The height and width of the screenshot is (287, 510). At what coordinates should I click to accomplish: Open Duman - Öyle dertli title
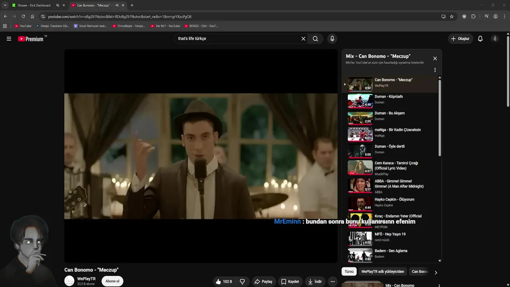point(390,146)
